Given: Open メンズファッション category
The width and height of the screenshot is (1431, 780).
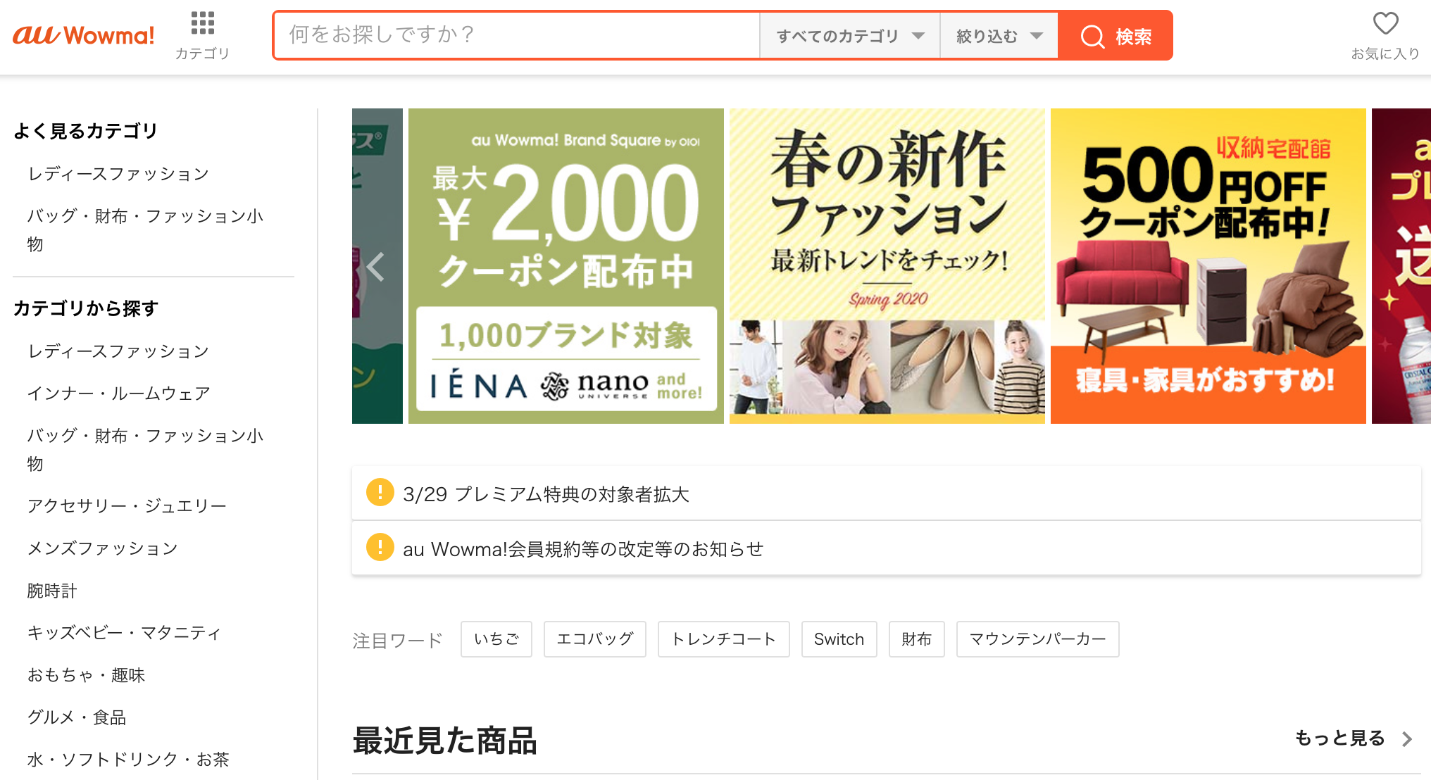Looking at the screenshot, I should tap(103, 548).
